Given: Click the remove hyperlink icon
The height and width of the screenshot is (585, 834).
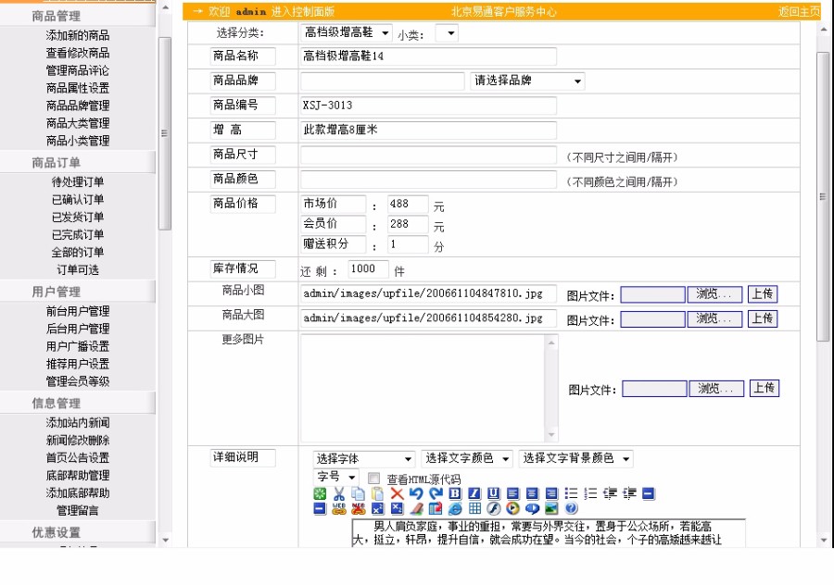Looking at the screenshot, I should click(x=359, y=508).
